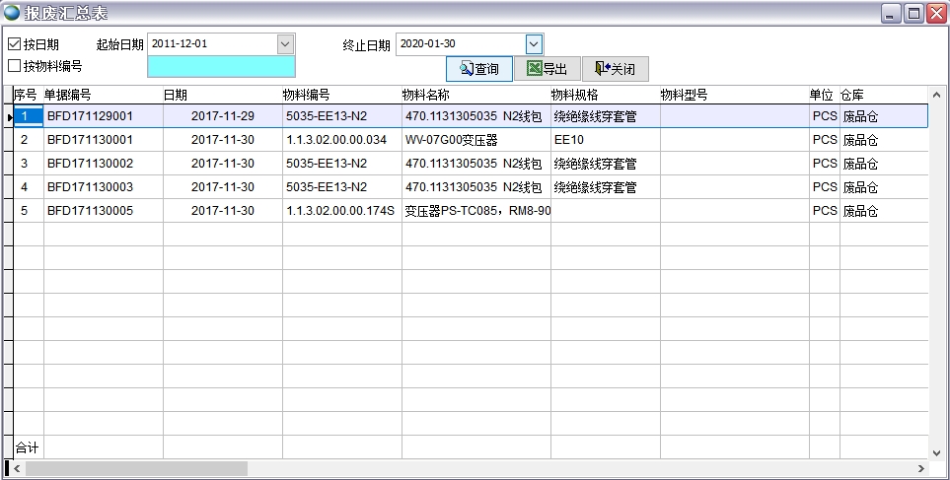The height and width of the screenshot is (480, 950).
Task: Click the app globe icon in title bar
Action: 12,13
